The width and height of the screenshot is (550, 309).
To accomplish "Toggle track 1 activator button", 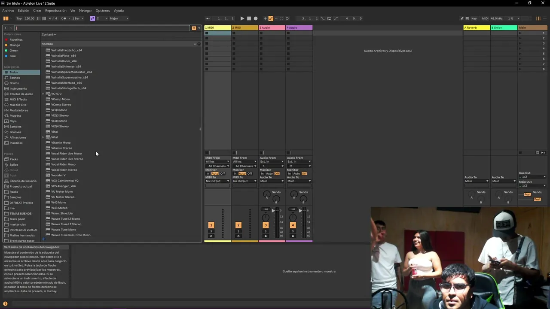I will tap(211, 225).
